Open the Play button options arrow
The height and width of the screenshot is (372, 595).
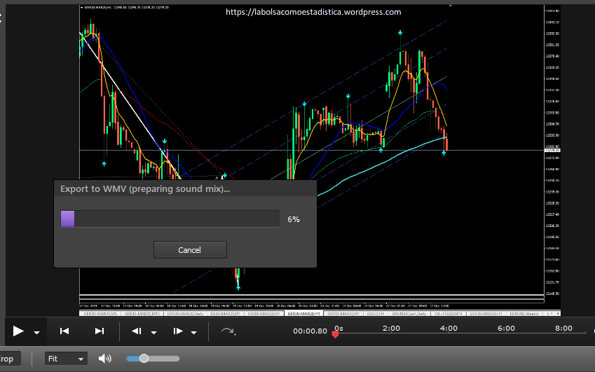tap(36, 333)
